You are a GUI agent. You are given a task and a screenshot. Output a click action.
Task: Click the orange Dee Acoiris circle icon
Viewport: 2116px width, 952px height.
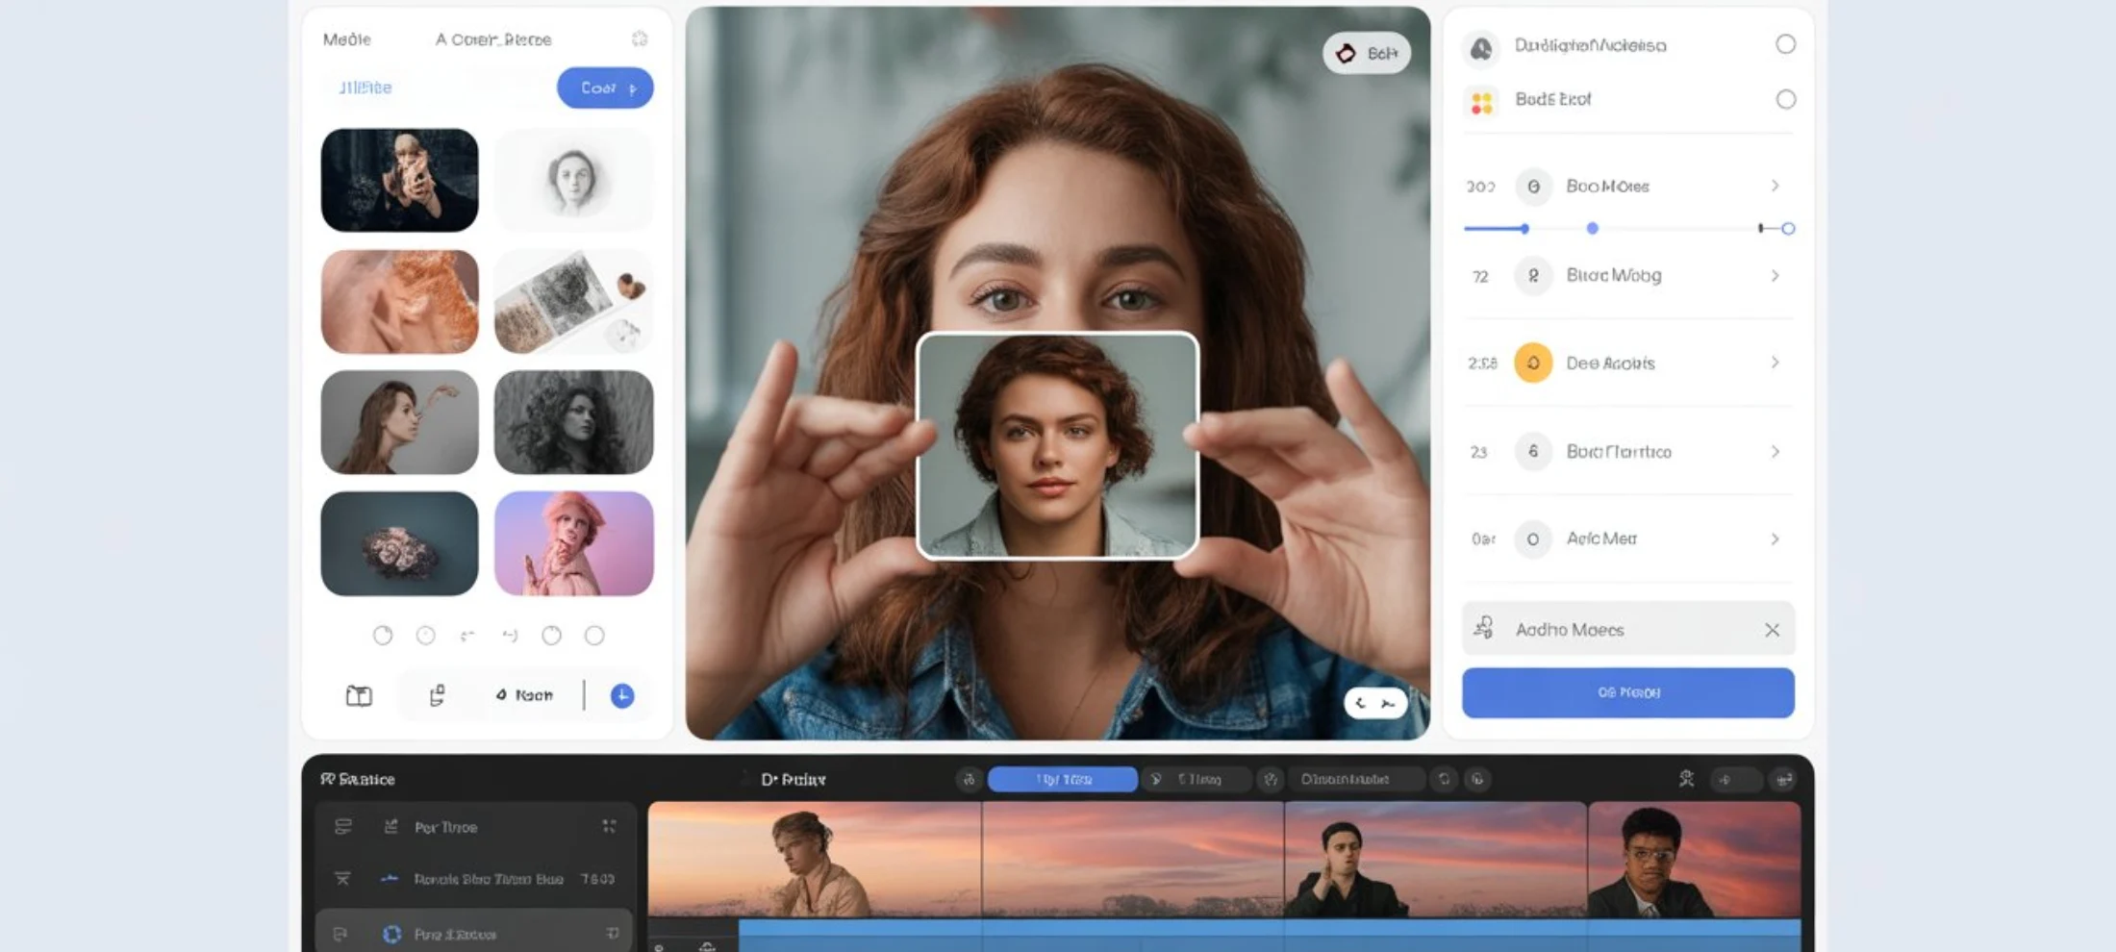(1533, 363)
